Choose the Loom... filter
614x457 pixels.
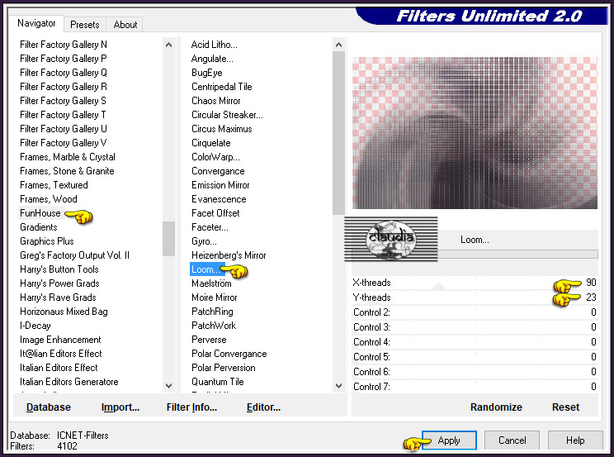(205, 269)
